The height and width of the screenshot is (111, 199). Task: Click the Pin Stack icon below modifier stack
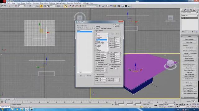(183, 32)
